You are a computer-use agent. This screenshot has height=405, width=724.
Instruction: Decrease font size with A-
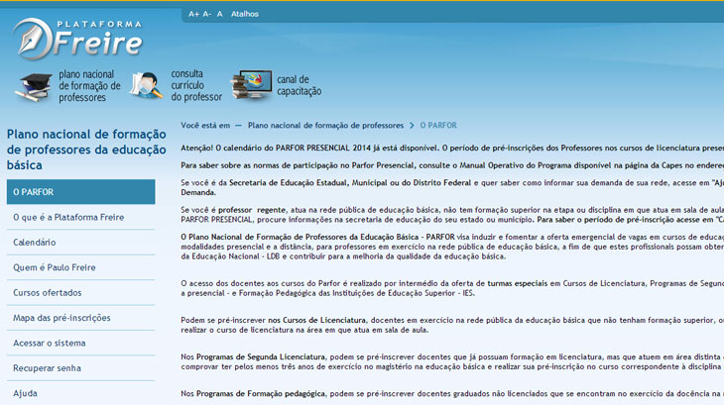207,14
